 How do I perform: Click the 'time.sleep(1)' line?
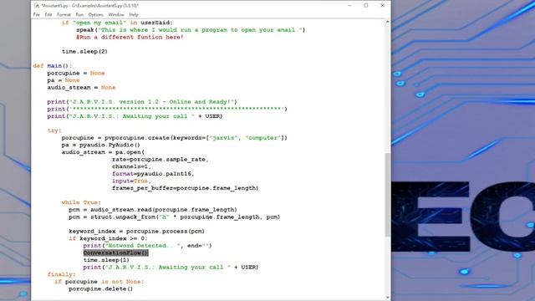click(106, 260)
